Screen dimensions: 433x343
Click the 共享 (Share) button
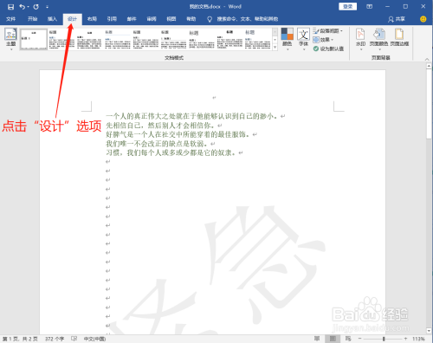397,19
